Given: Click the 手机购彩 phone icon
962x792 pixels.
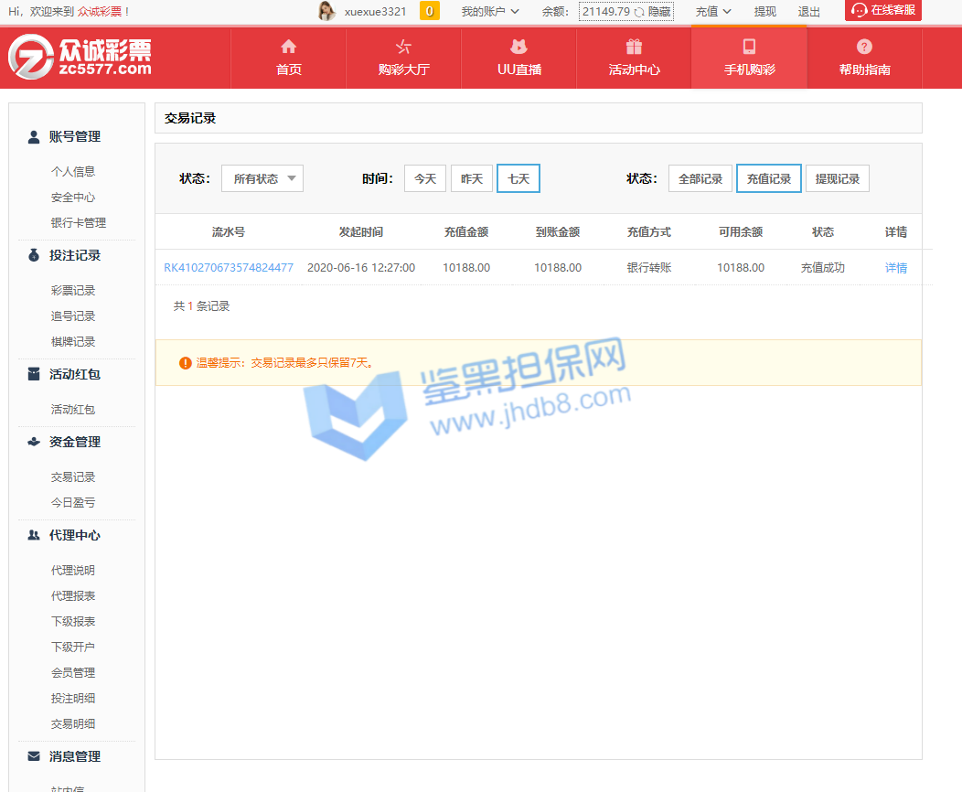Looking at the screenshot, I should 749,47.
